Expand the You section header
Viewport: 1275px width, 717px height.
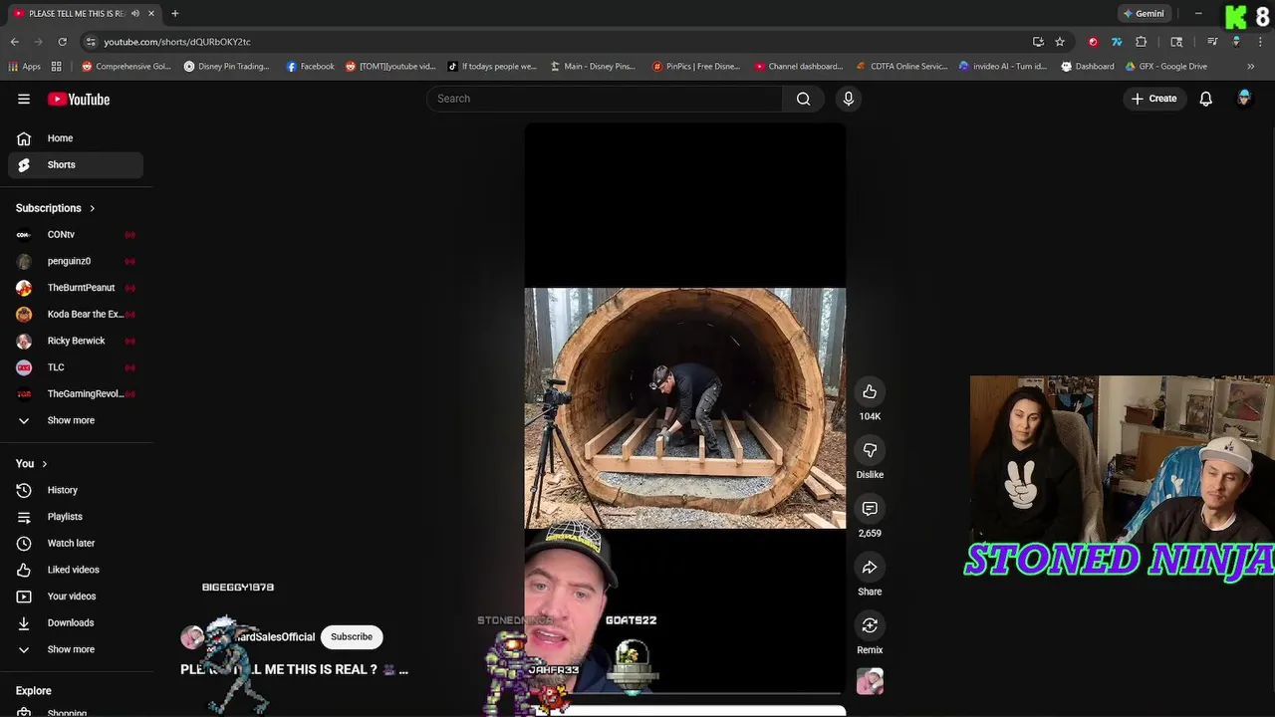pyautogui.click(x=32, y=463)
